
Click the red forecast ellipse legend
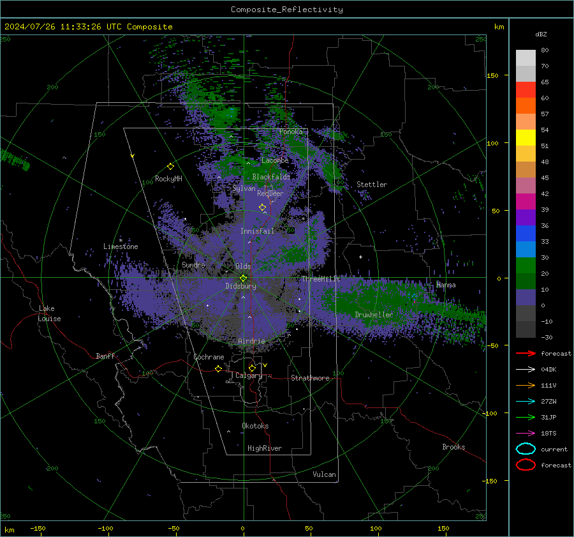[x=526, y=465]
